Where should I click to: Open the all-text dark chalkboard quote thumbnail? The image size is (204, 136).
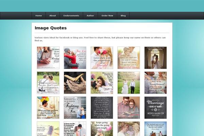[102, 108]
